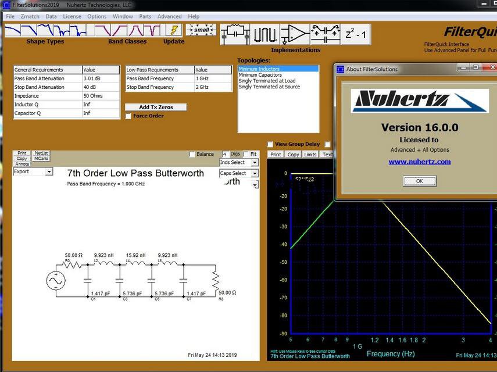
Task: Enable the Balance checkbox
Action: (192, 154)
